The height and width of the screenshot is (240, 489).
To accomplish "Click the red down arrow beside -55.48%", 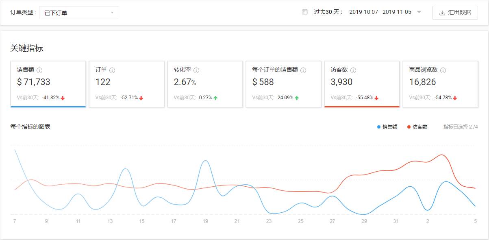I will point(377,98).
